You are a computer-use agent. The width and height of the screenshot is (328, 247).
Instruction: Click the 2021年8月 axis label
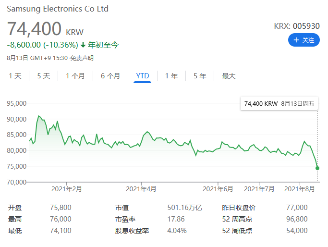point(300,189)
